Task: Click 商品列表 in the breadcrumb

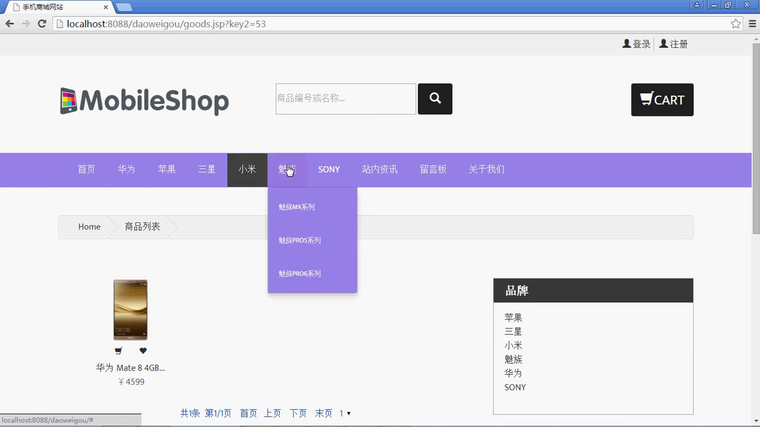Action: point(142,227)
